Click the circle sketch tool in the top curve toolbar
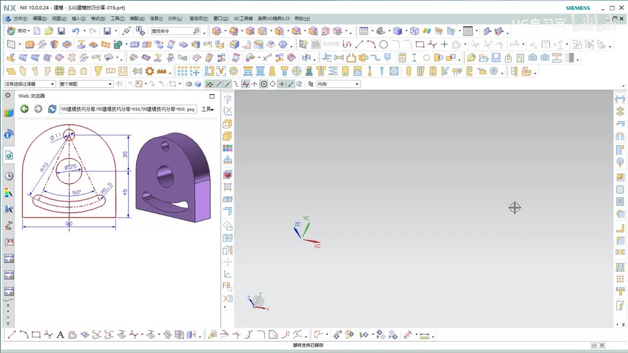 384,45
